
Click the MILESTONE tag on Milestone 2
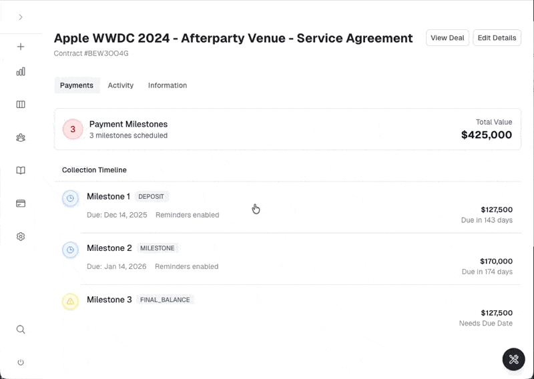[158, 248]
